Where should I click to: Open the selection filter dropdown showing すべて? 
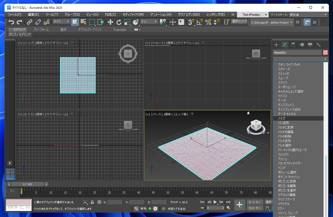[61, 22]
